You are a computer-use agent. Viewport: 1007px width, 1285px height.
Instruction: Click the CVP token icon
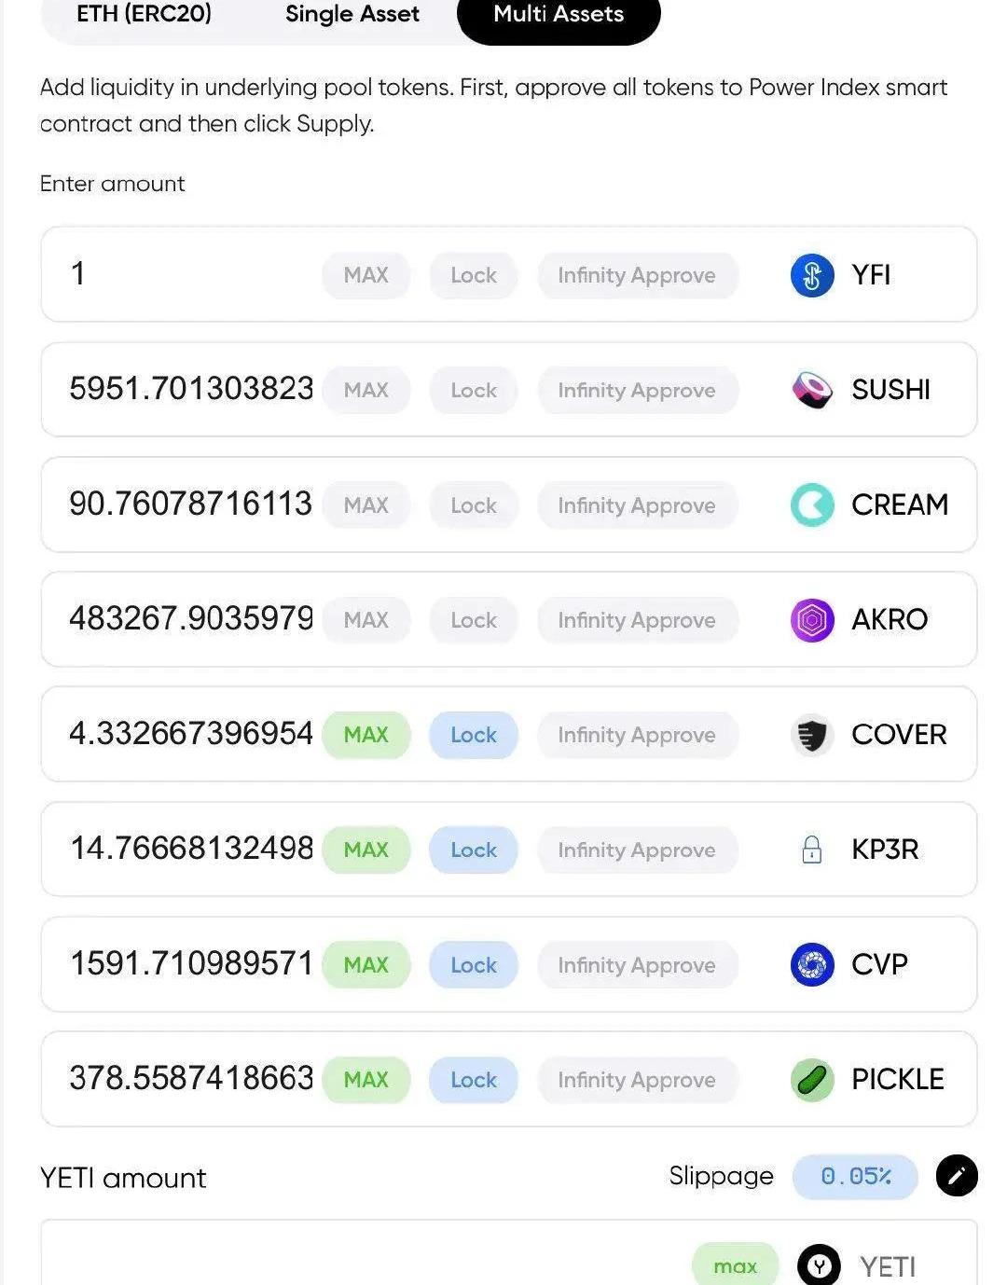tap(811, 964)
